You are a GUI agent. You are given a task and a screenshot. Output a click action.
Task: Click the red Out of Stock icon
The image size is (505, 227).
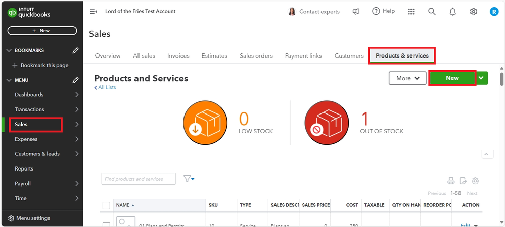tap(327, 123)
